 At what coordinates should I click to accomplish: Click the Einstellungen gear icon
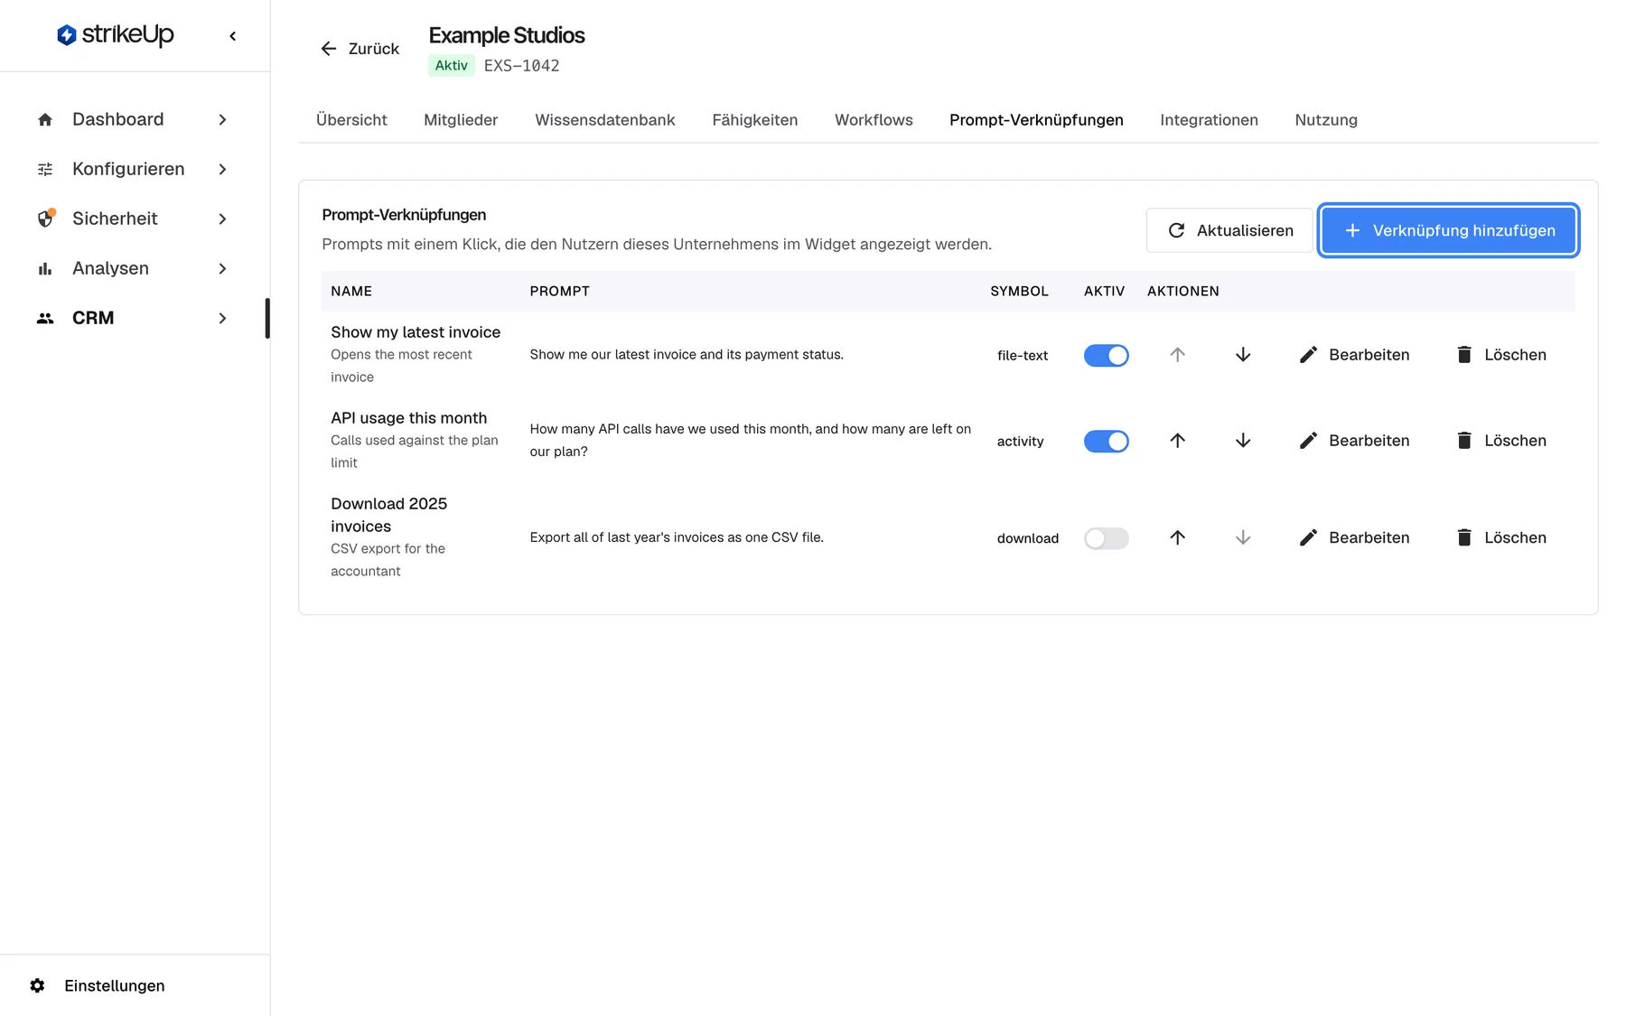(37, 985)
